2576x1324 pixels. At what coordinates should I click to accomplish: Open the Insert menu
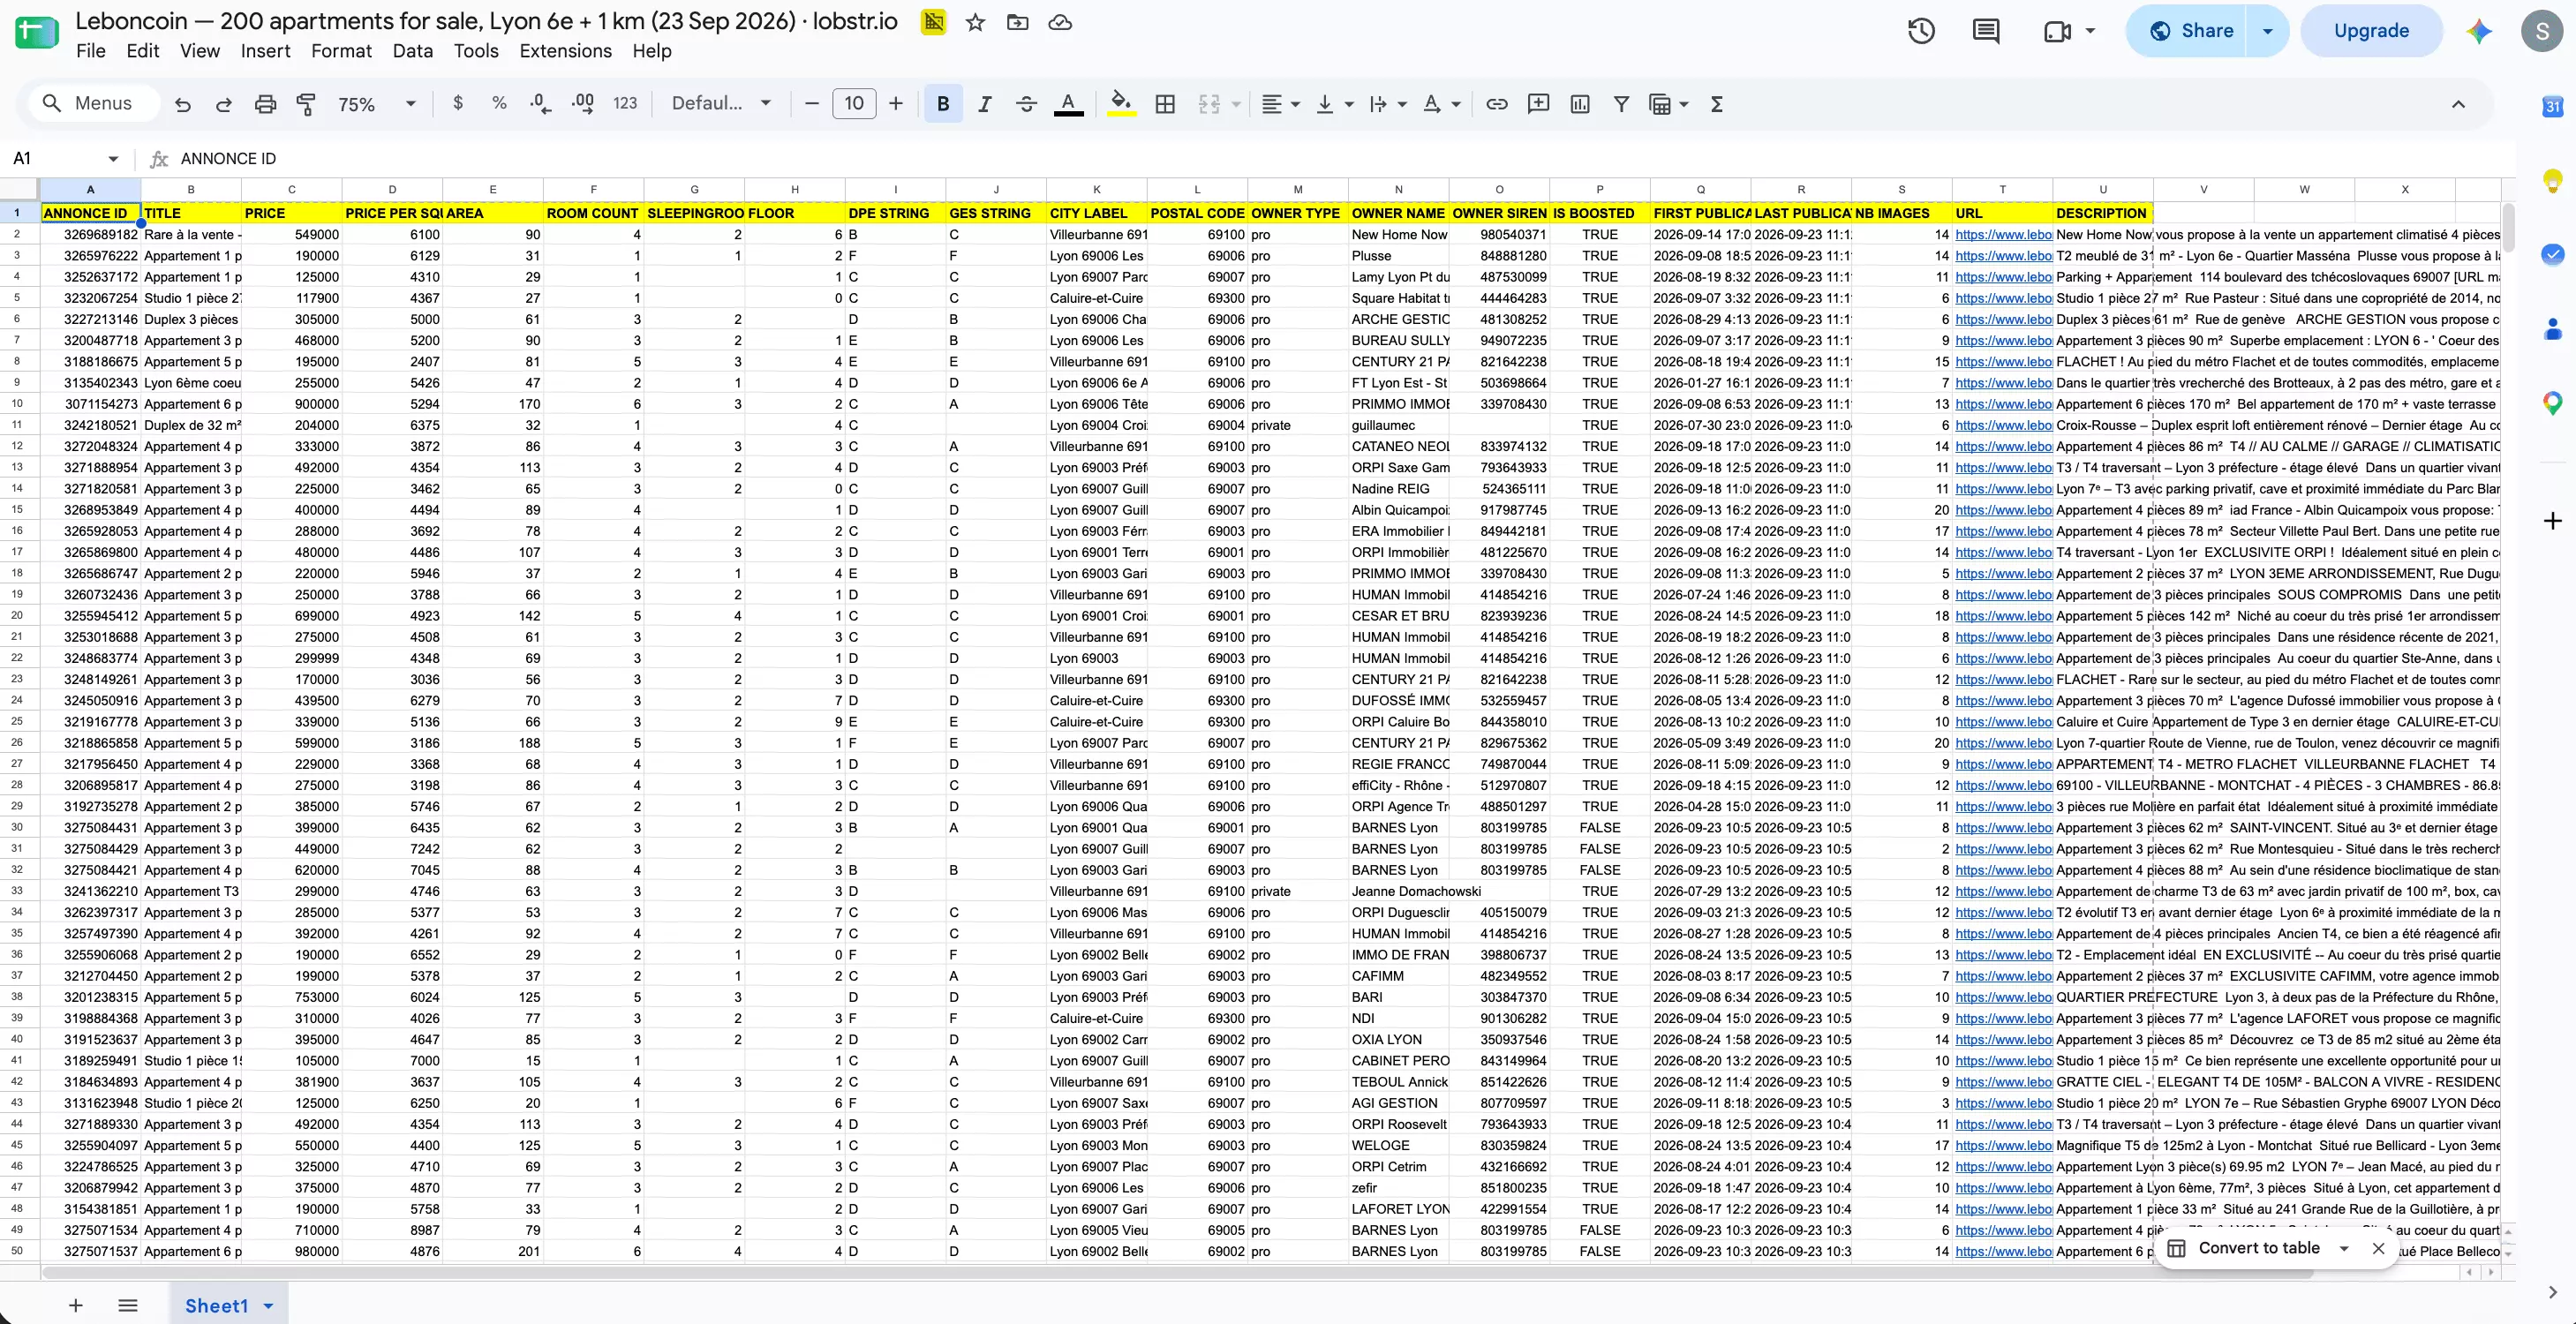[265, 51]
